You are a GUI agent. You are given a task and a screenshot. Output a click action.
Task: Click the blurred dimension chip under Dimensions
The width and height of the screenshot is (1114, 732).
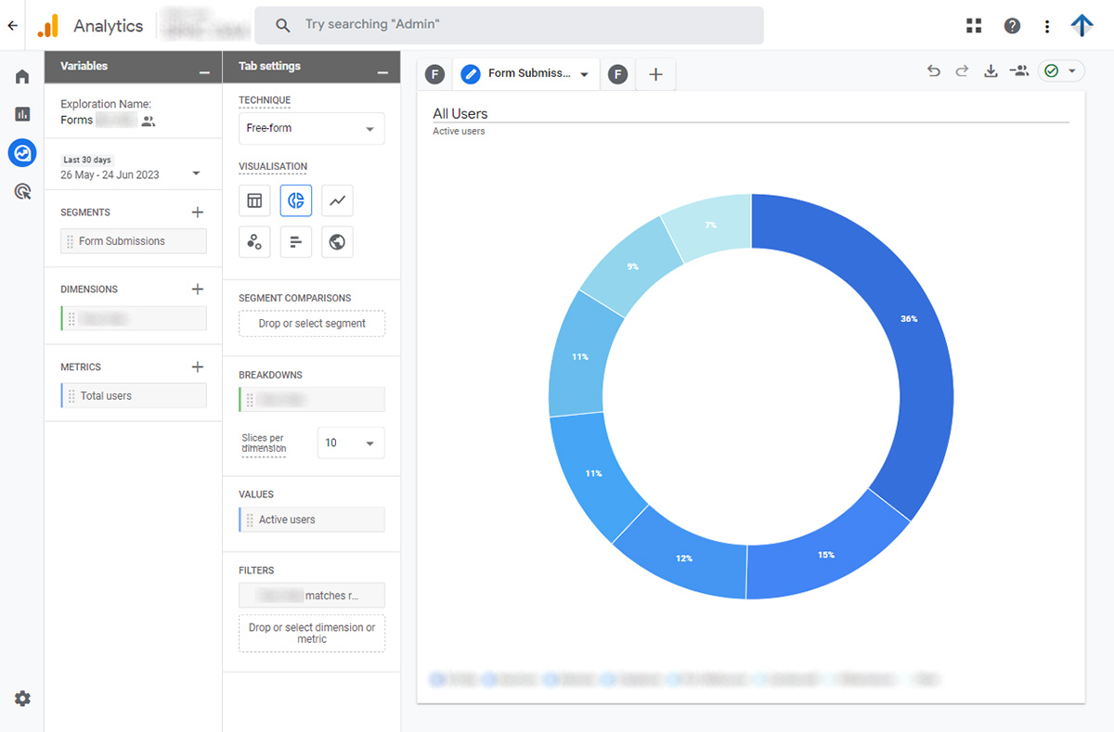click(134, 318)
